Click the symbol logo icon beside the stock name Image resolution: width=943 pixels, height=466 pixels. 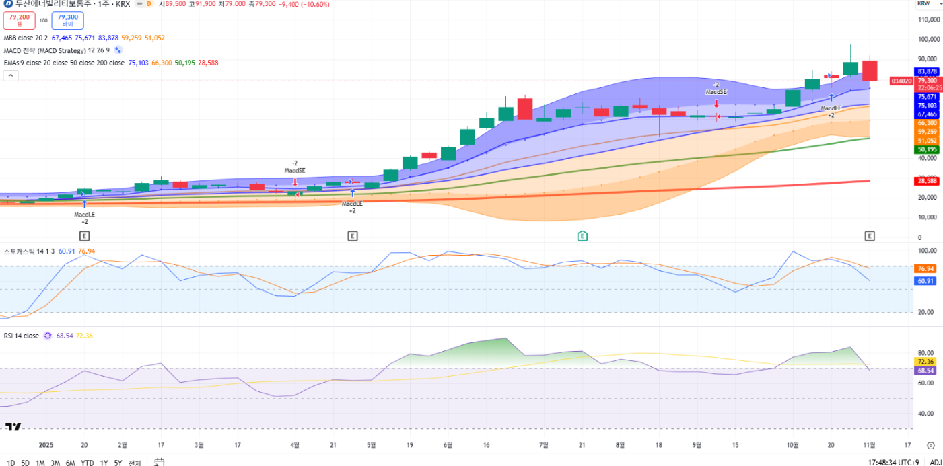click(8, 3)
